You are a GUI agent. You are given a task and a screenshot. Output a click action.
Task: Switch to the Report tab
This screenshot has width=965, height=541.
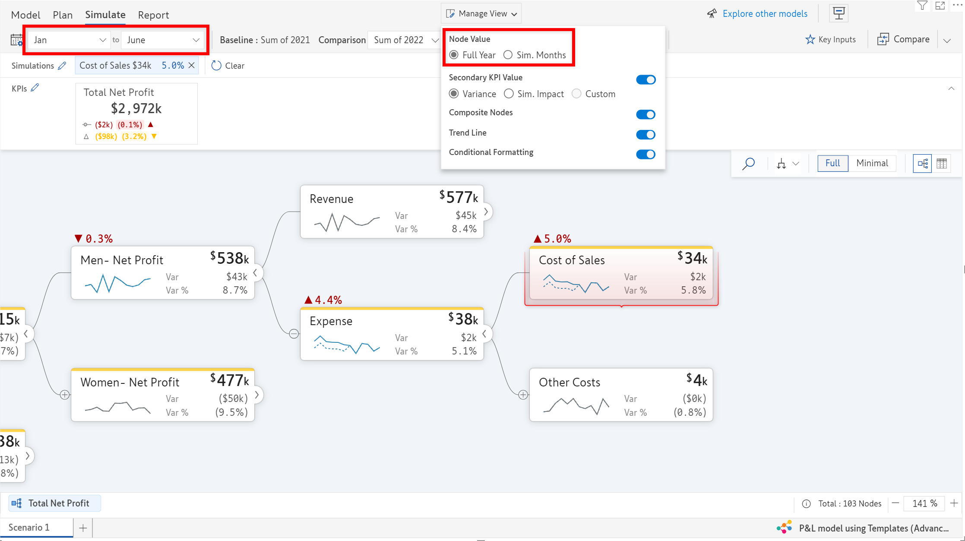(x=153, y=15)
